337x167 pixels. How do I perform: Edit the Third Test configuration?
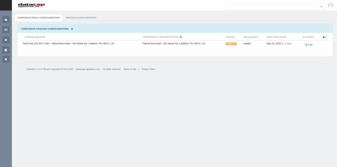tap(309, 45)
